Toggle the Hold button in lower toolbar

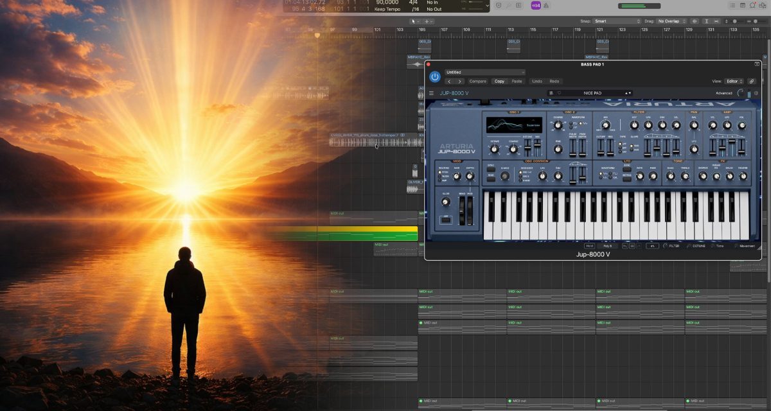click(x=589, y=246)
